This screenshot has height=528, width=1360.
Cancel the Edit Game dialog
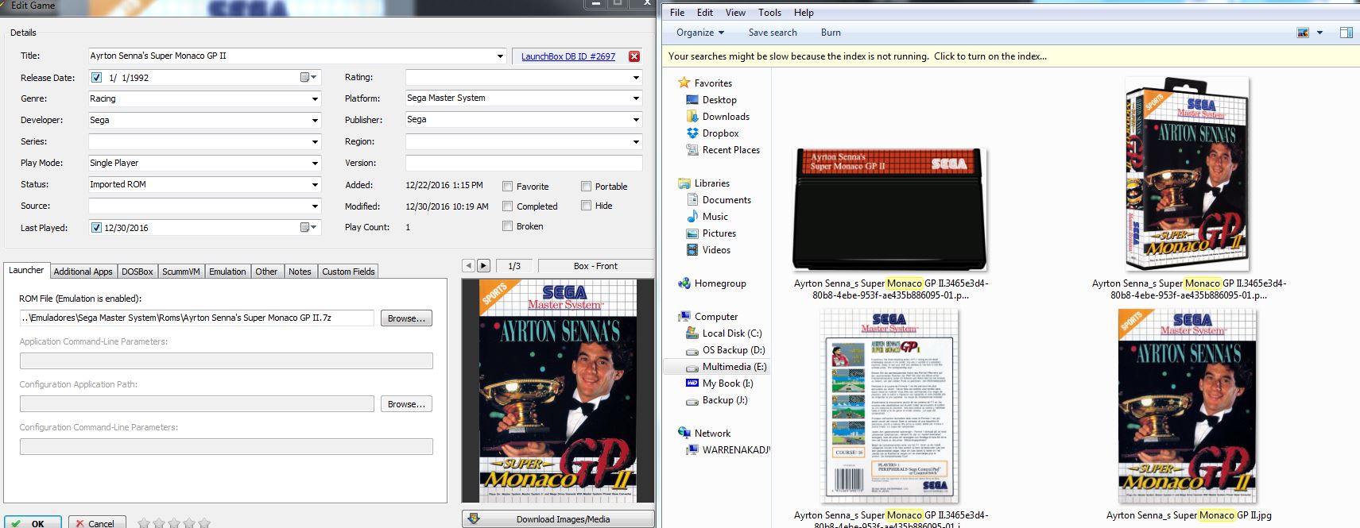tap(96, 523)
